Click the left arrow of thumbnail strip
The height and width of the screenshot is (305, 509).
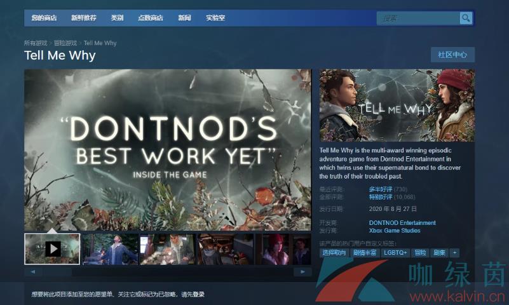[33, 272]
